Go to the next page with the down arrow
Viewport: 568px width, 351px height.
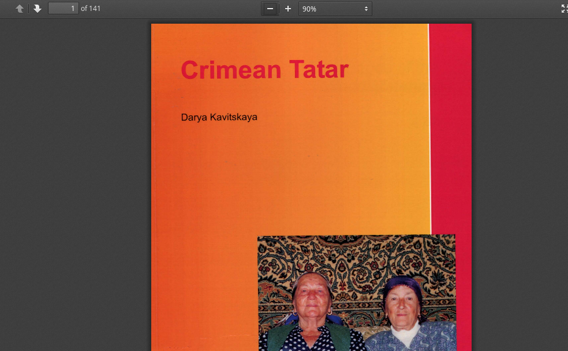pos(38,9)
